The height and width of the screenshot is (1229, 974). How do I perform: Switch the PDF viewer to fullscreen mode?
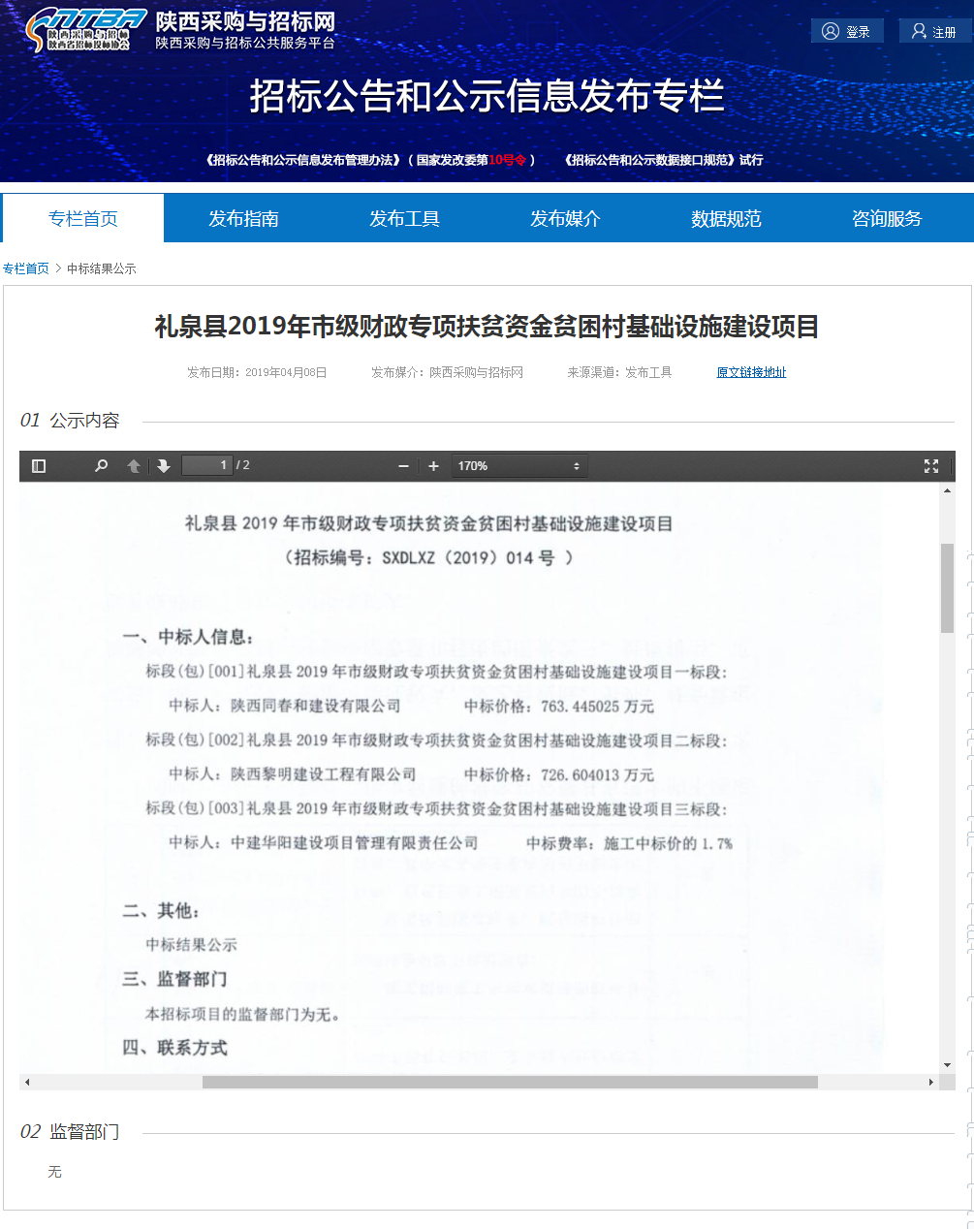[x=931, y=466]
